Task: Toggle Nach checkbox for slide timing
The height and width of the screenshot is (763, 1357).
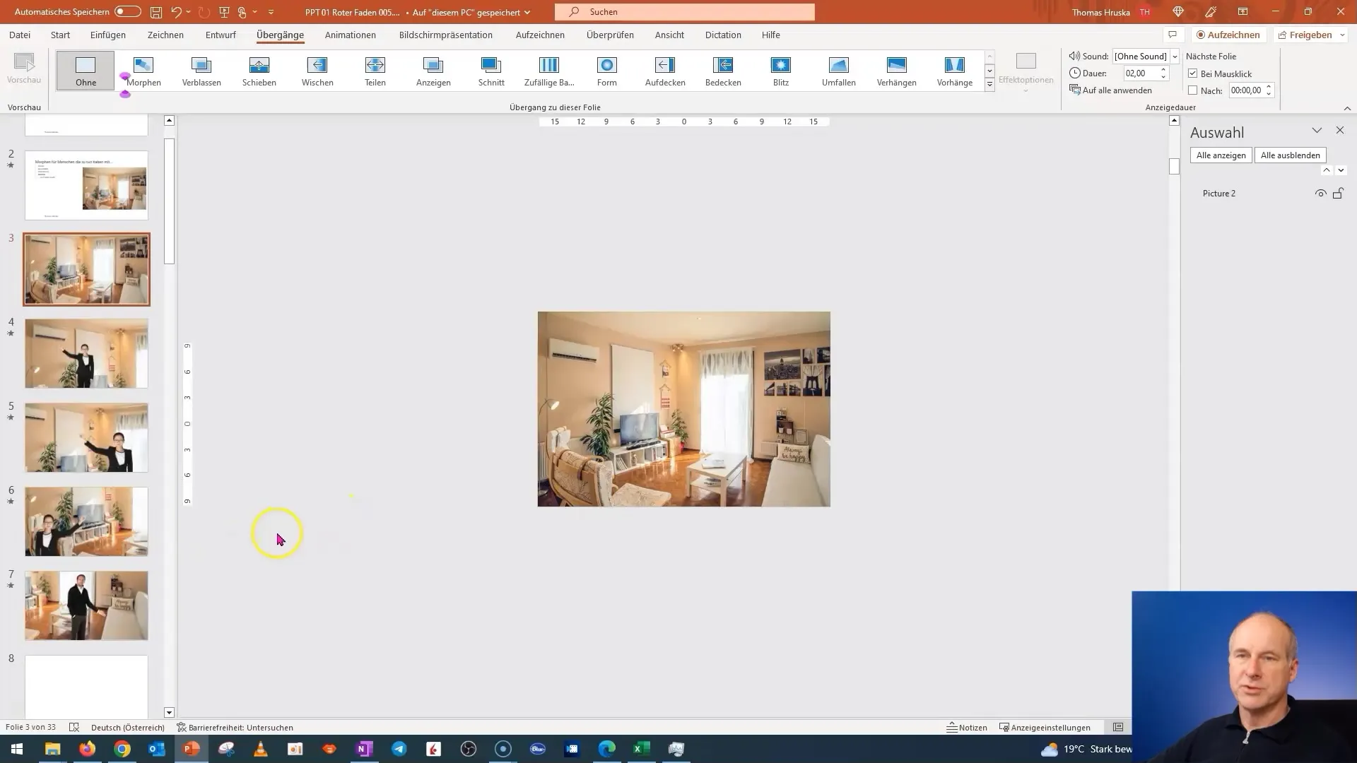Action: pyautogui.click(x=1193, y=90)
